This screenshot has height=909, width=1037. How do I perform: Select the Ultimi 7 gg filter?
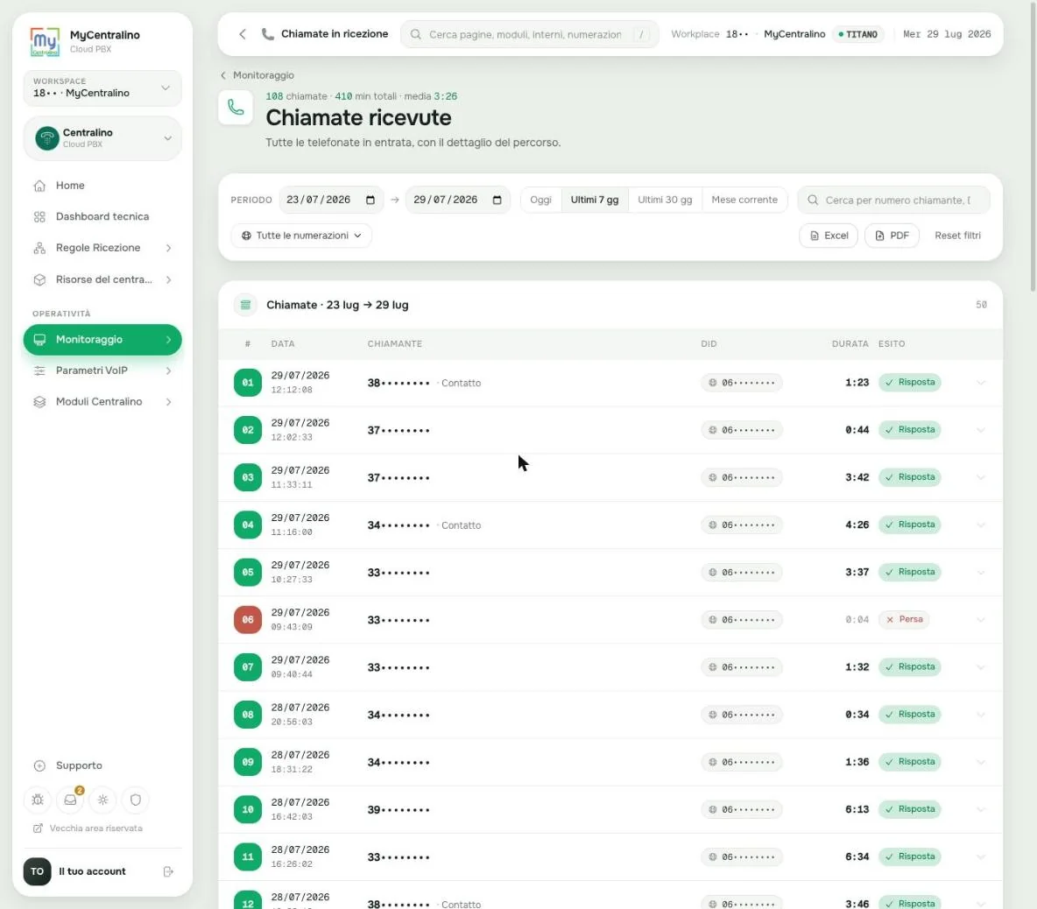pyautogui.click(x=595, y=201)
